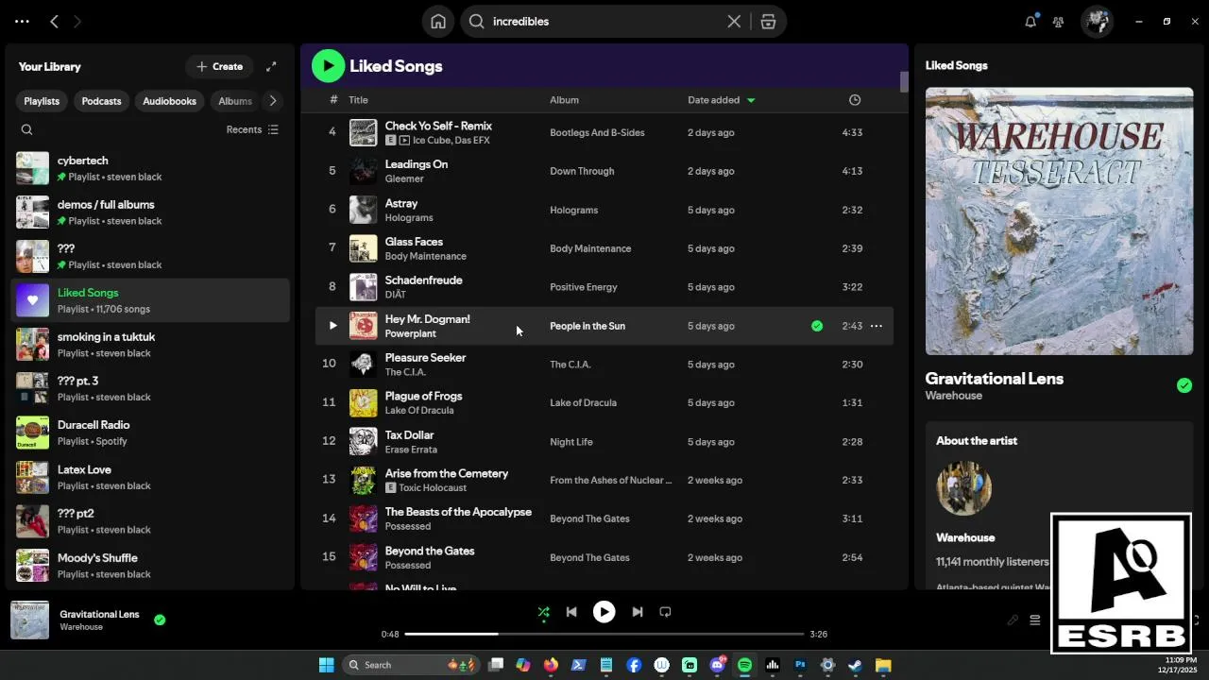Open artist Gleemer under Leadings On
Viewport: 1209px width, 680px height.
pyautogui.click(x=403, y=178)
